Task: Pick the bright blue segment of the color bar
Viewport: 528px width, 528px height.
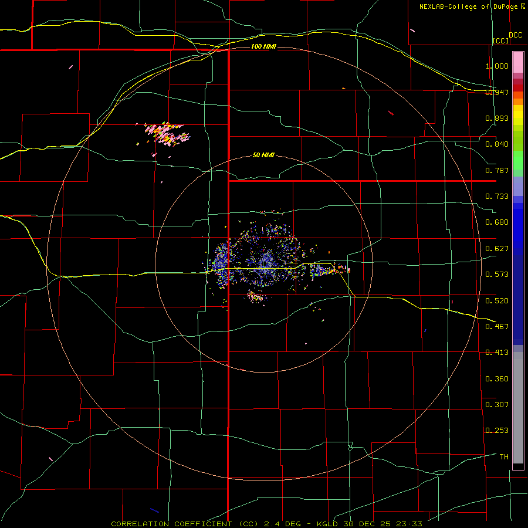Action: coord(518,229)
